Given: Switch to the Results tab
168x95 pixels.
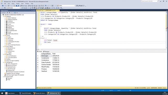Looking at the screenshot, I should point(40,51).
